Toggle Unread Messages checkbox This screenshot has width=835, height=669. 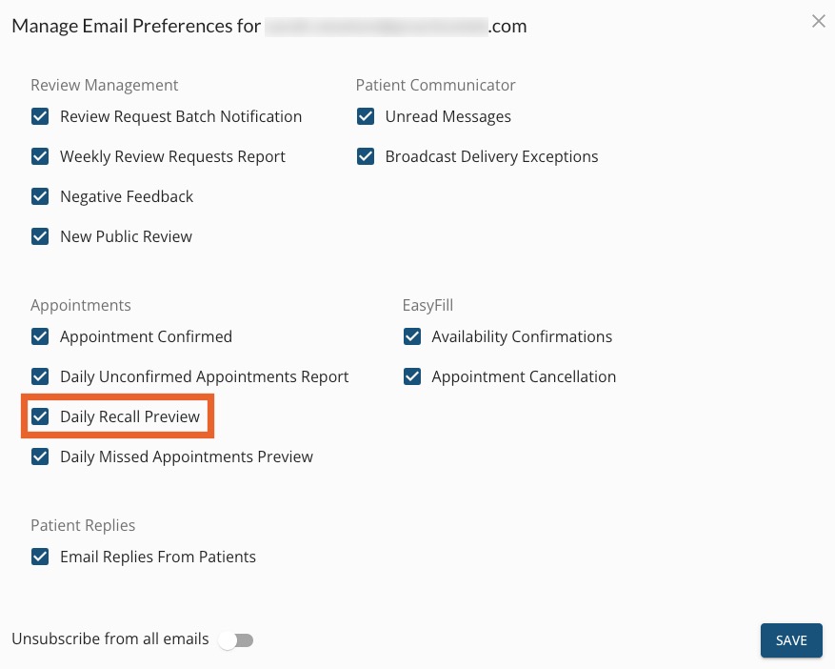click(366, 116)
